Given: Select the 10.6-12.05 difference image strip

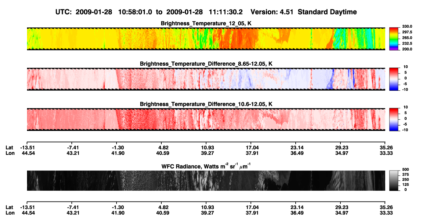Looking at the screenshot, I should point(206,119).
